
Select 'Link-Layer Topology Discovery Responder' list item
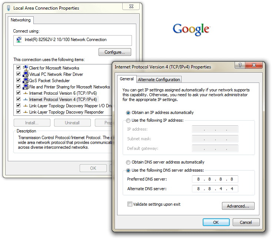tap(66, 112)
